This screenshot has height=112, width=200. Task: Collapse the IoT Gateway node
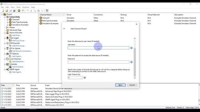[5, 54]
